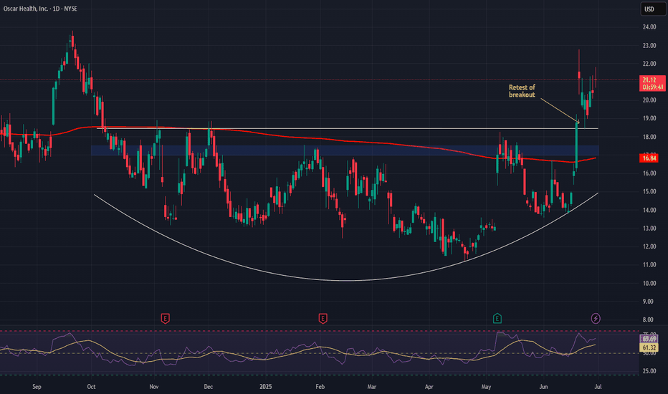Viewport: 668px width, 394px height.
Task: Select the 61.32 RSI average label
Action: 649,347
